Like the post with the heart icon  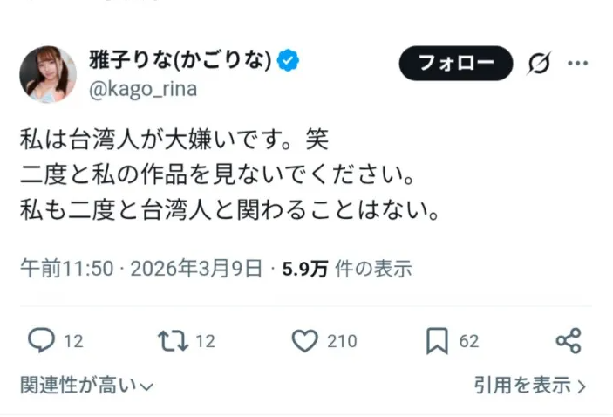pos(304,341)
